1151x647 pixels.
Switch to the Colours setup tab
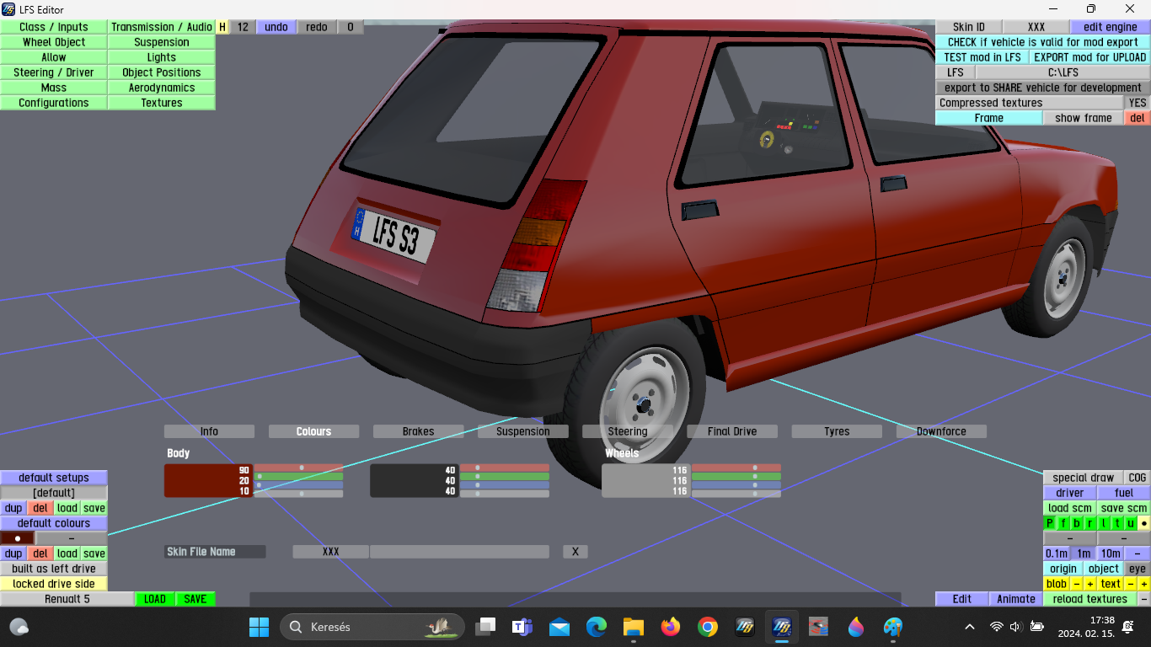[313, 431]
